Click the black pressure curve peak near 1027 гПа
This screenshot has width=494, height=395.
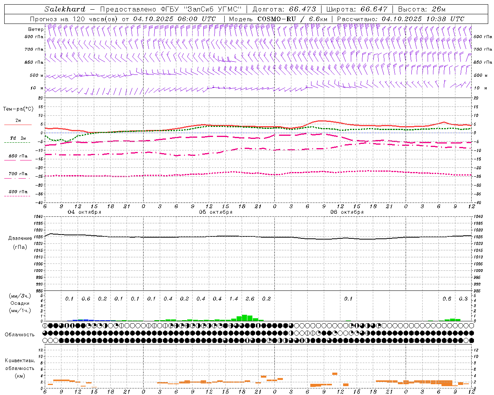click(51, 234)
